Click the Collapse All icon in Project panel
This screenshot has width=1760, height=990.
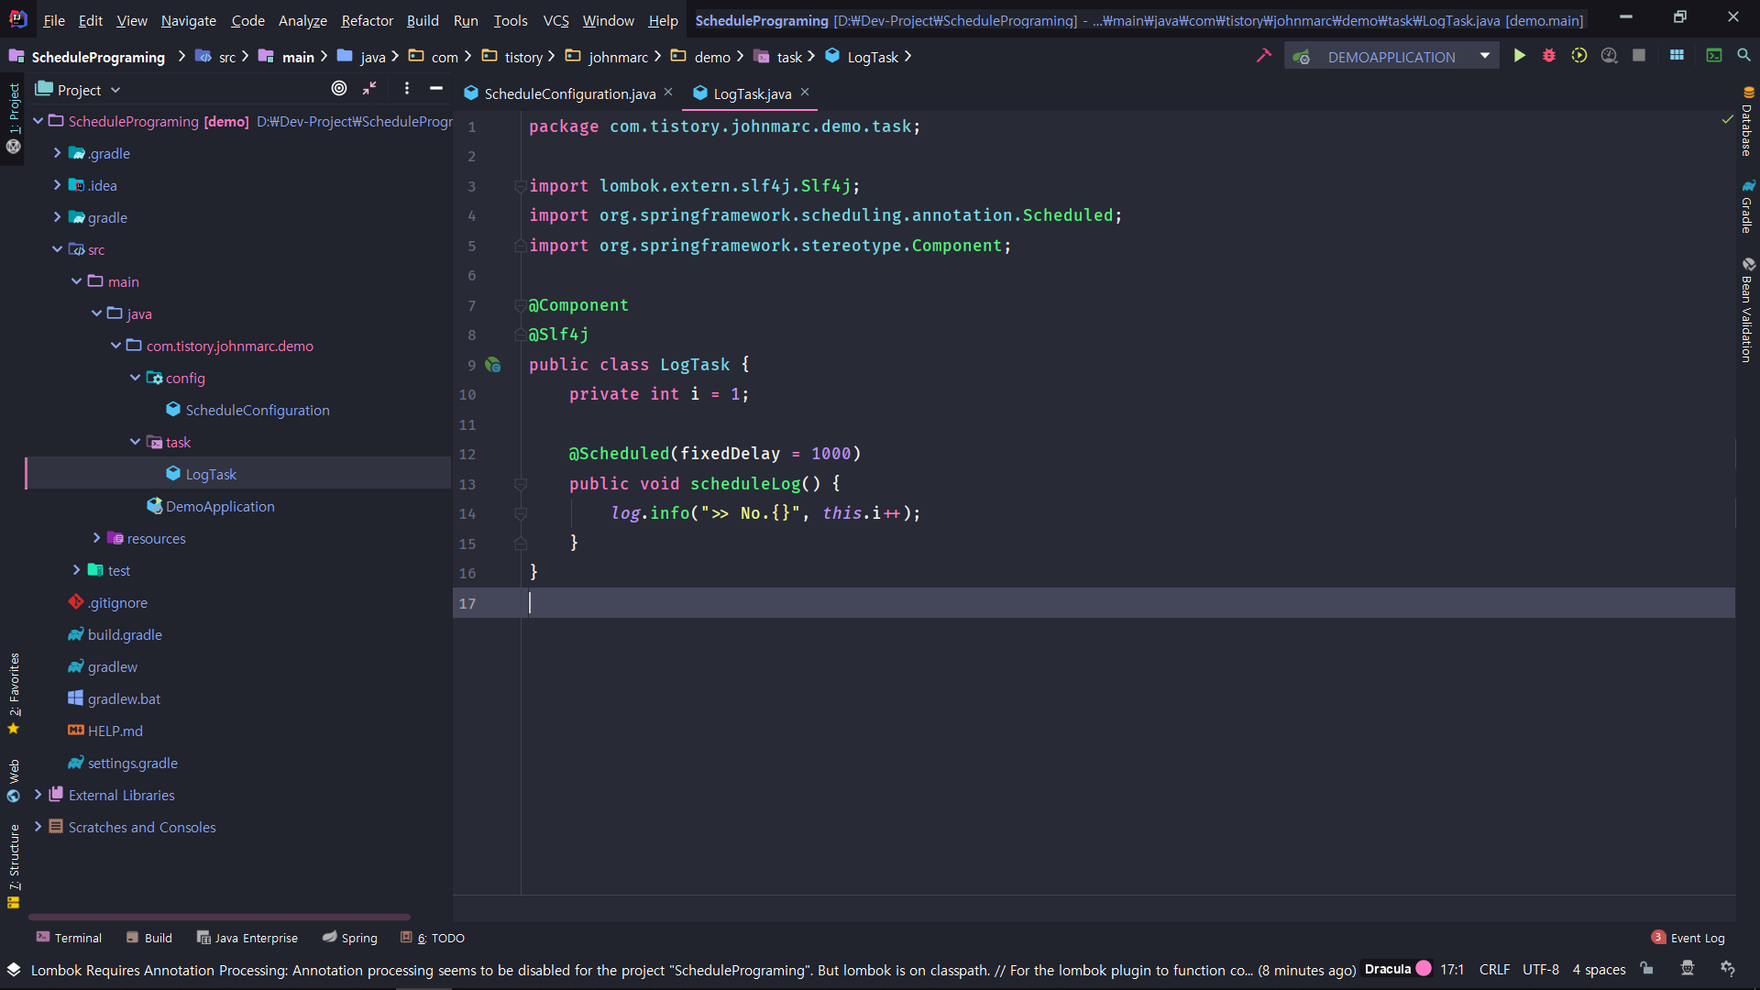pos(369,88)
